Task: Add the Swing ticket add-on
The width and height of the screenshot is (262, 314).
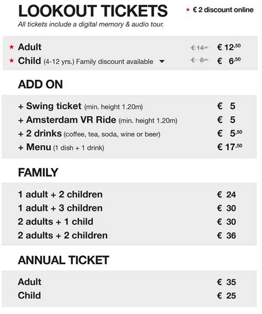Action: 129,106
